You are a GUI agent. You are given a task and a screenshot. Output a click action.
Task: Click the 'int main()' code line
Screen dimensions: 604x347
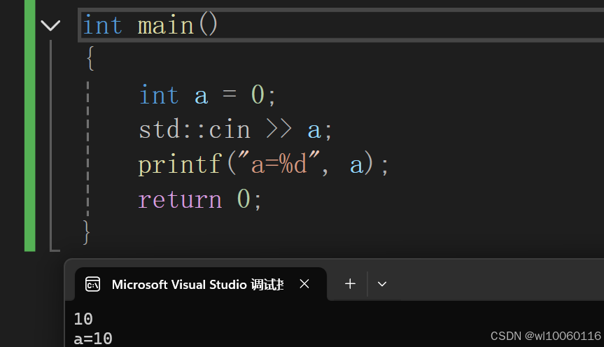click(150, 25)
